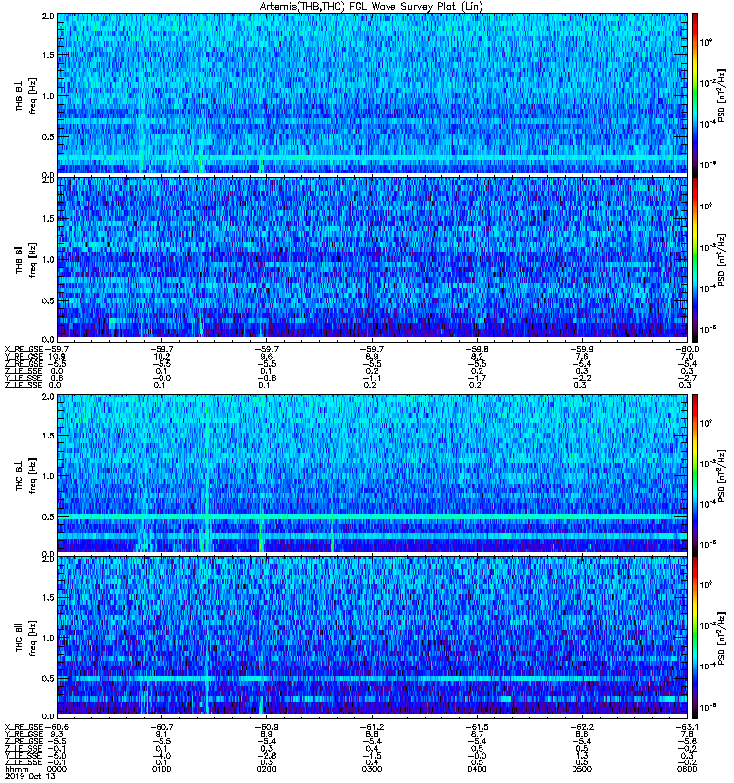The image size is (734, 783).
Task: Click the "1.5" frequency tick of the THB B⊥ panel
Action: (47, 55)
